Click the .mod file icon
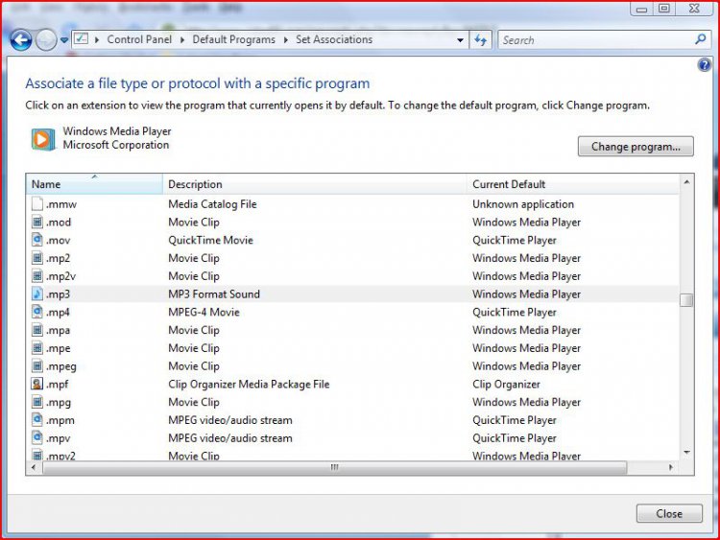 click(37, 223)
